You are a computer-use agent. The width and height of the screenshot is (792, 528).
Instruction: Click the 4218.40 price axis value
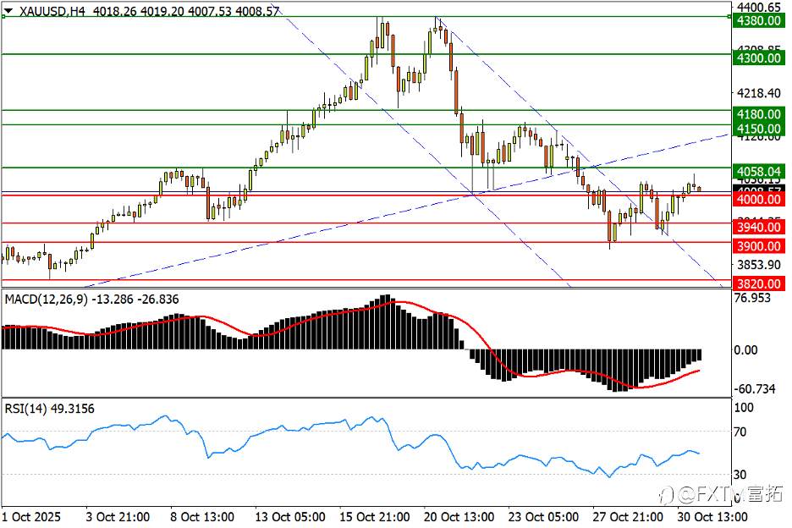pos(759,93)
